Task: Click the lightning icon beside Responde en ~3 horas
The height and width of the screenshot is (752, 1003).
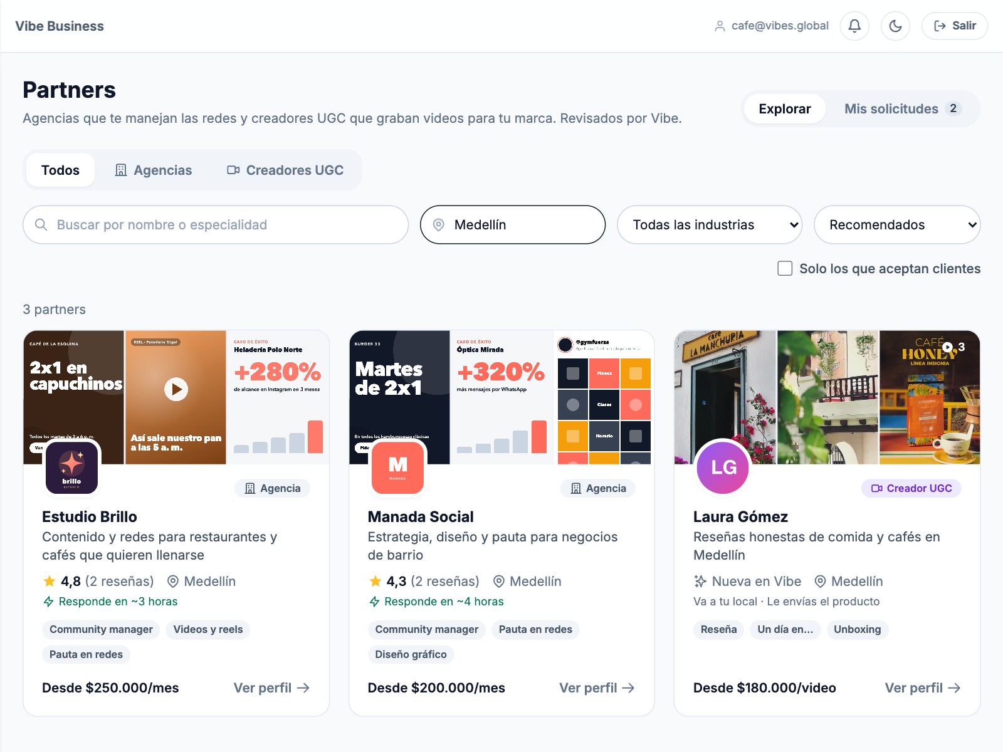Action: coord(48,602)
